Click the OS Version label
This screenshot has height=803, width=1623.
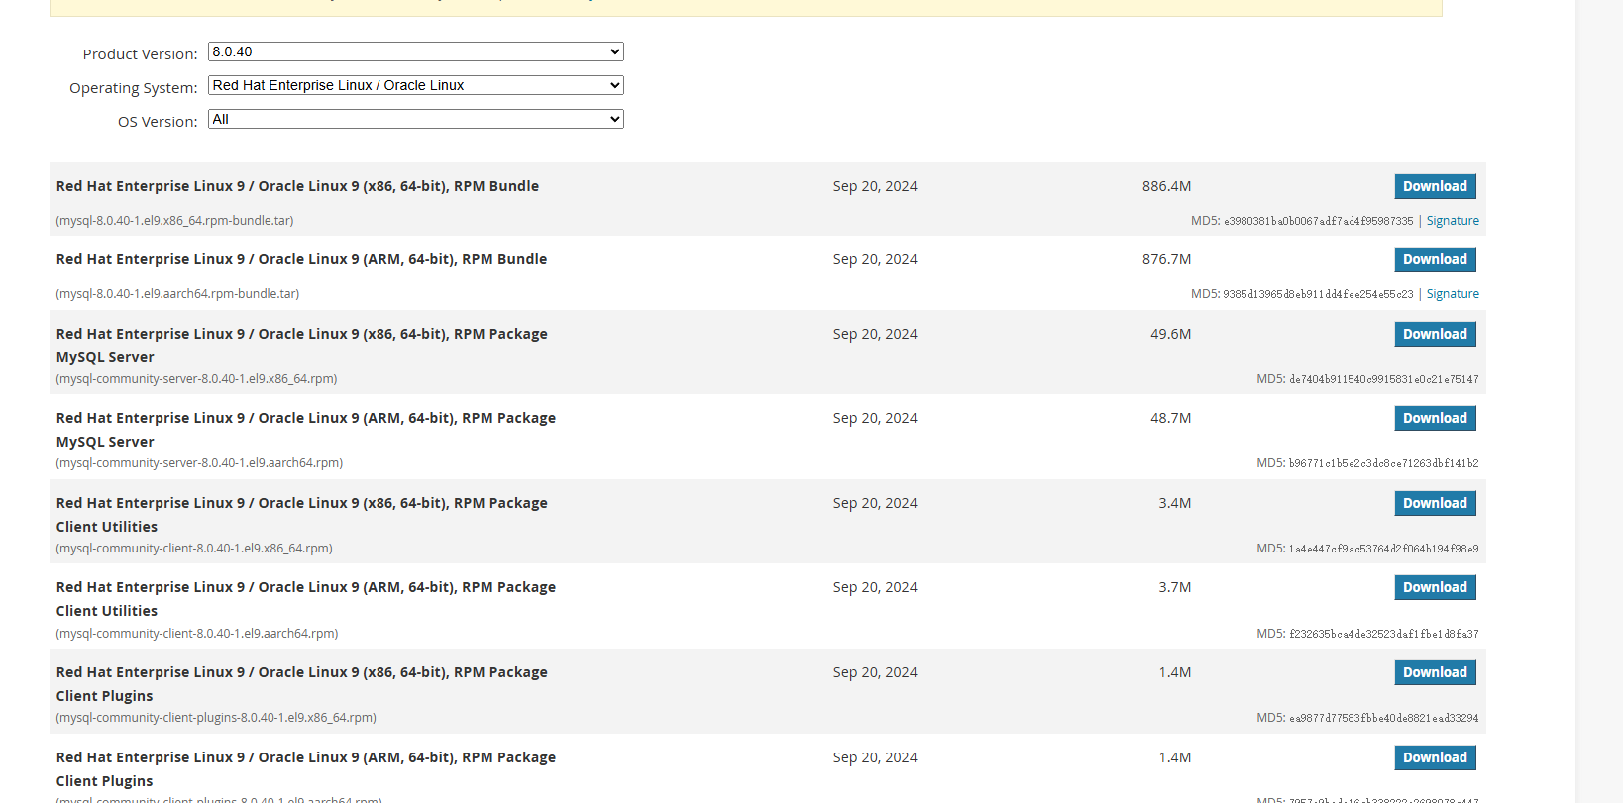(158, 122)
